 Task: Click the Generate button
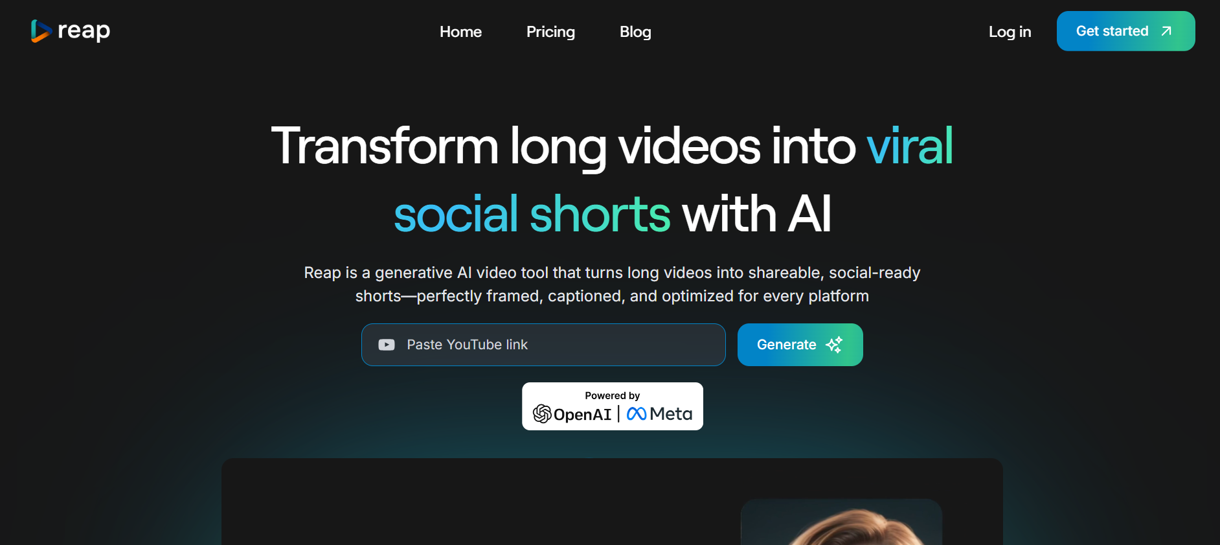pos(800,345)
